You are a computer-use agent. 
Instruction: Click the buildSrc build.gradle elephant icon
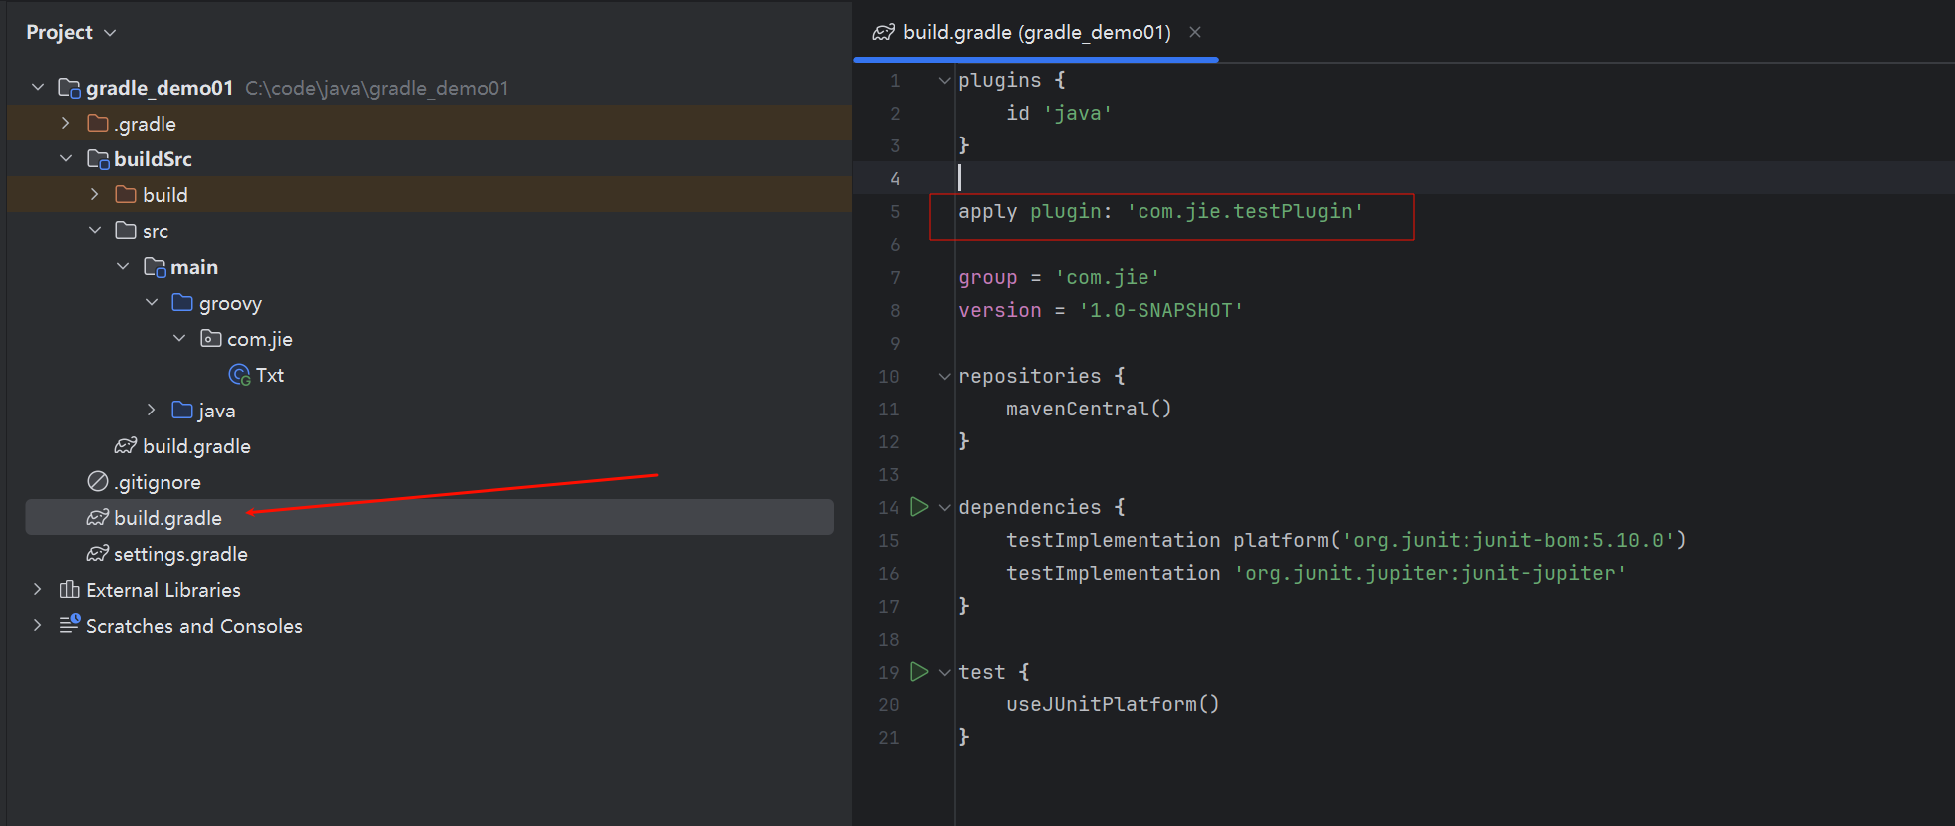[126, 446]
